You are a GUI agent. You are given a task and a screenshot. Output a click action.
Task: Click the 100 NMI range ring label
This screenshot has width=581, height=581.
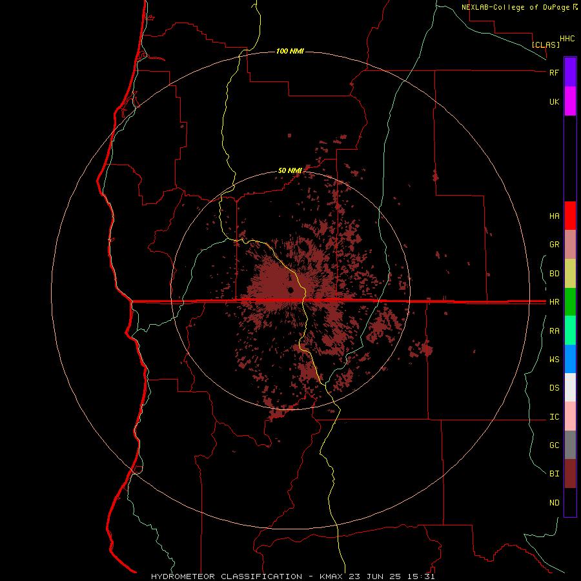click(x=290, y=51)
